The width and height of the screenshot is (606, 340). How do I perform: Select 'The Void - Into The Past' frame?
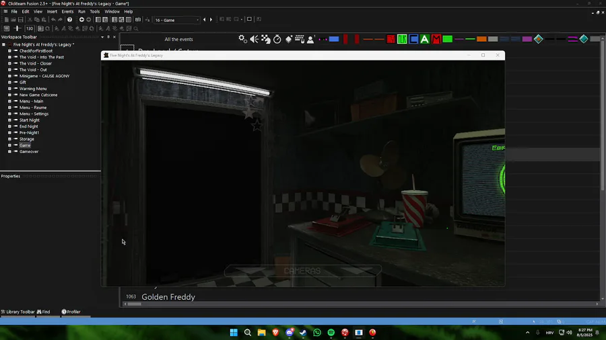[x=41, y=57]
